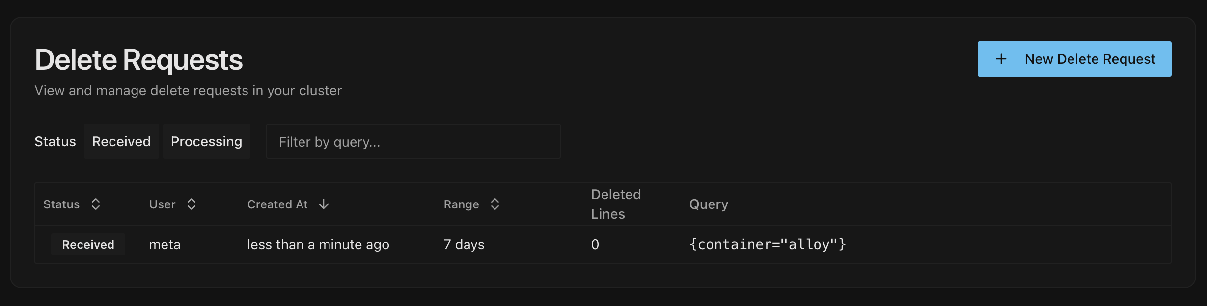The image size is (1207, 306).
Task: Click the descending arrow next to Created At
Action: [323, 204]
